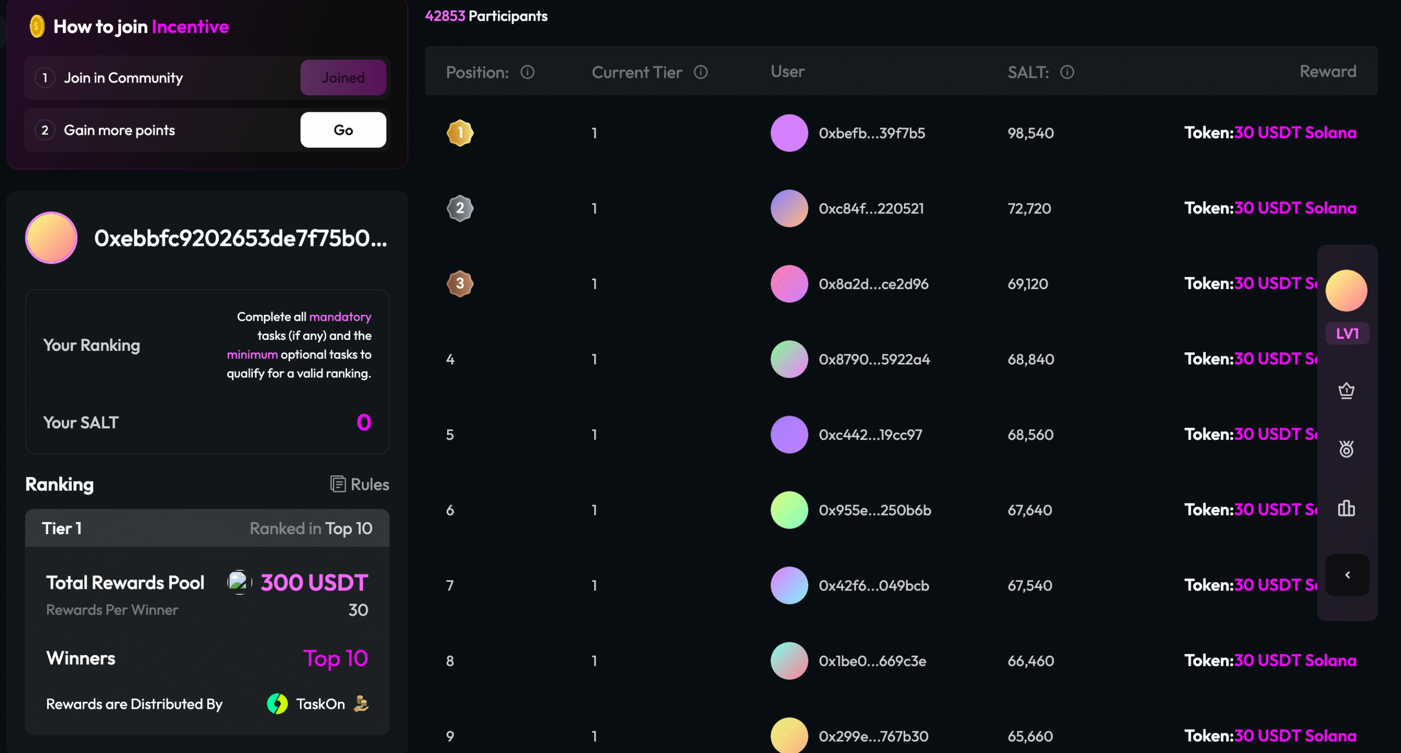Click the medal icon in floating sidebar

[1346, 449]
